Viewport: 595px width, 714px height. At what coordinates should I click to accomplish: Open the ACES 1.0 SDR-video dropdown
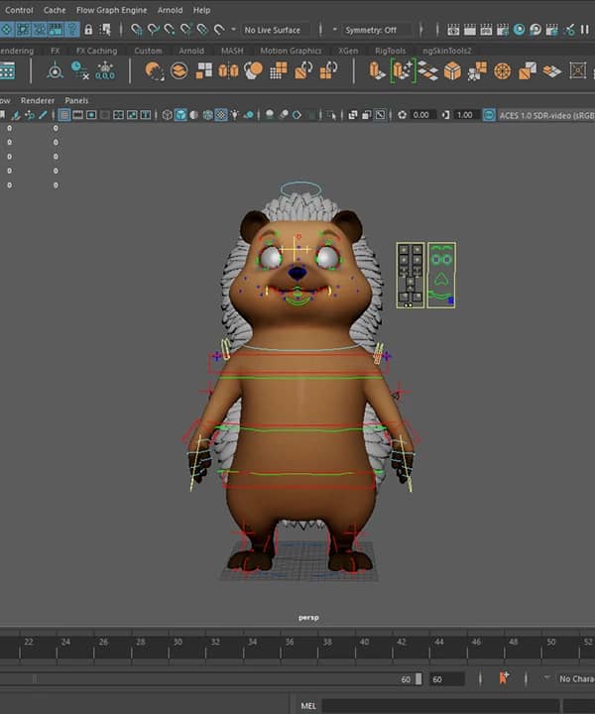pos(546,116)
